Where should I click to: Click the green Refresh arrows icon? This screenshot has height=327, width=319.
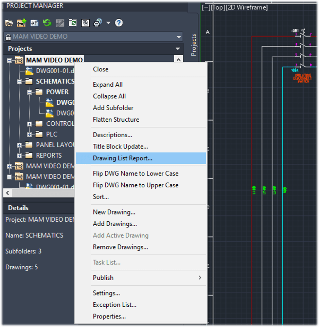[47, 23]
